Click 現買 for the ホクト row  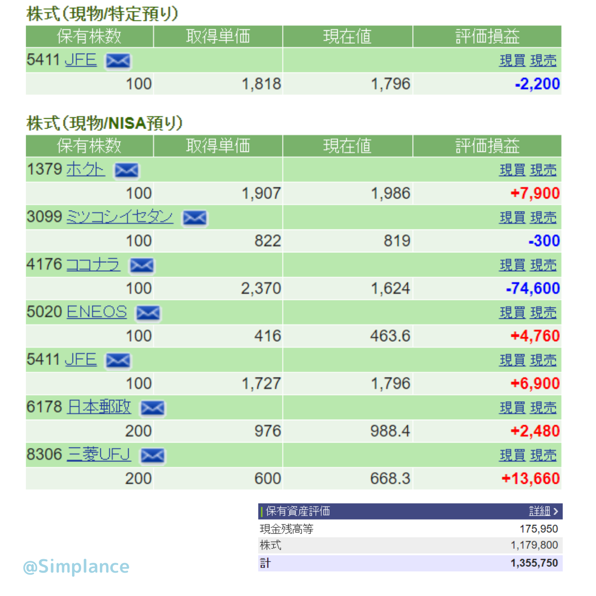point(512,170)
